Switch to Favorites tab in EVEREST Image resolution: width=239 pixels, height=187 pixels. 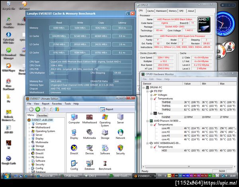(x=42, y=115)
